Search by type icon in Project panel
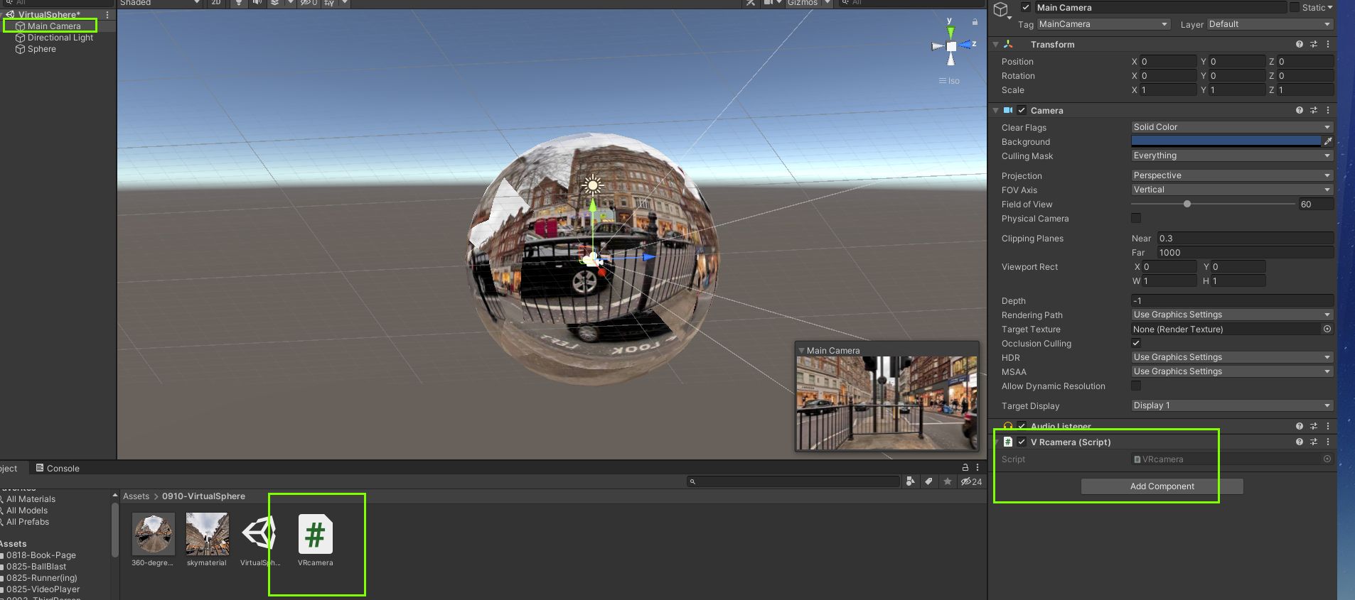Screen dimensions: 1355x600 [911, 481]
